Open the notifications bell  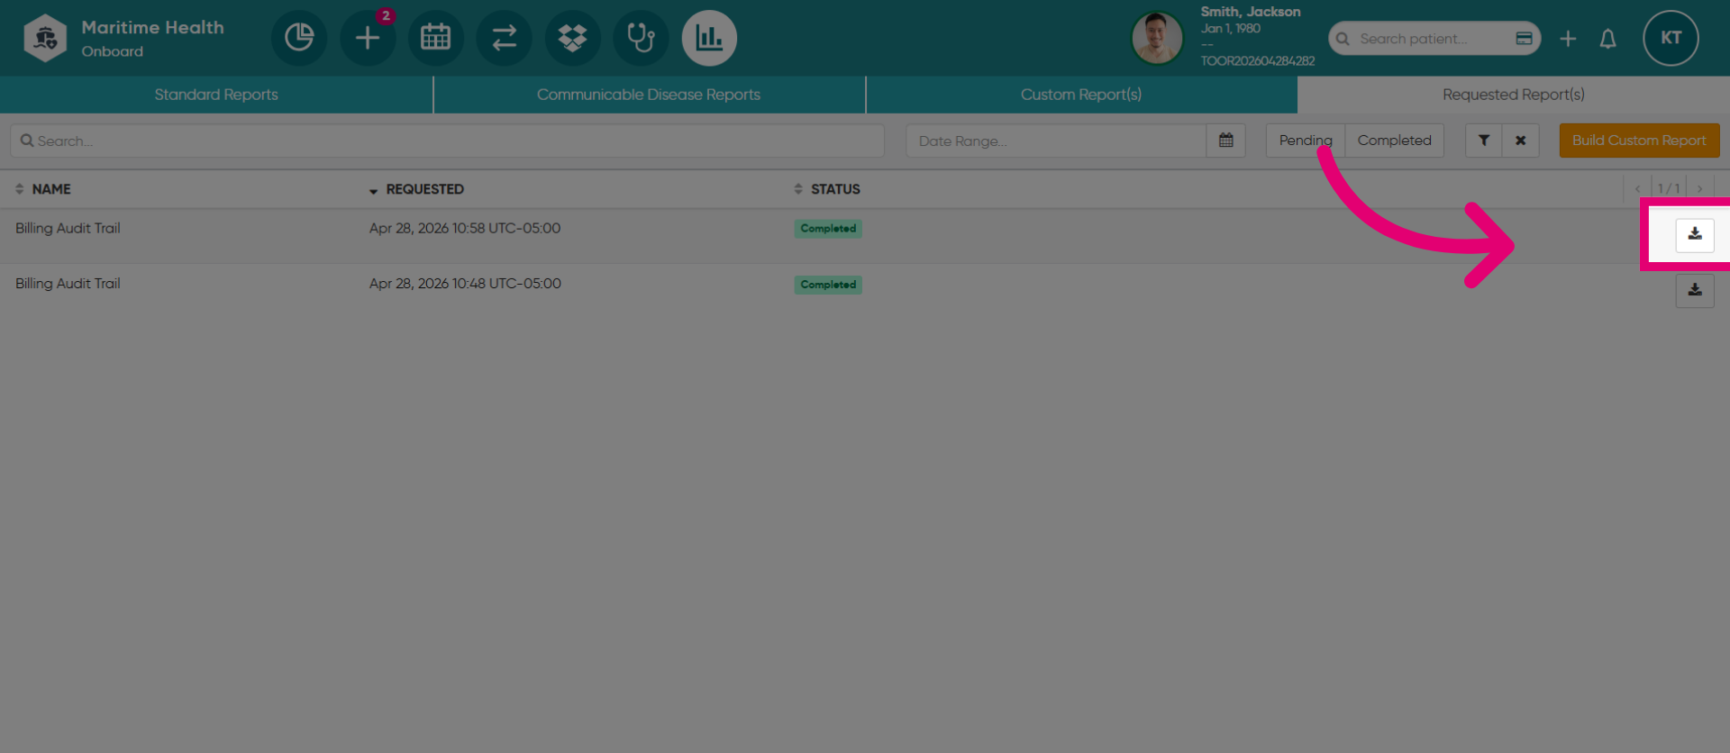tap(1607, 39)
